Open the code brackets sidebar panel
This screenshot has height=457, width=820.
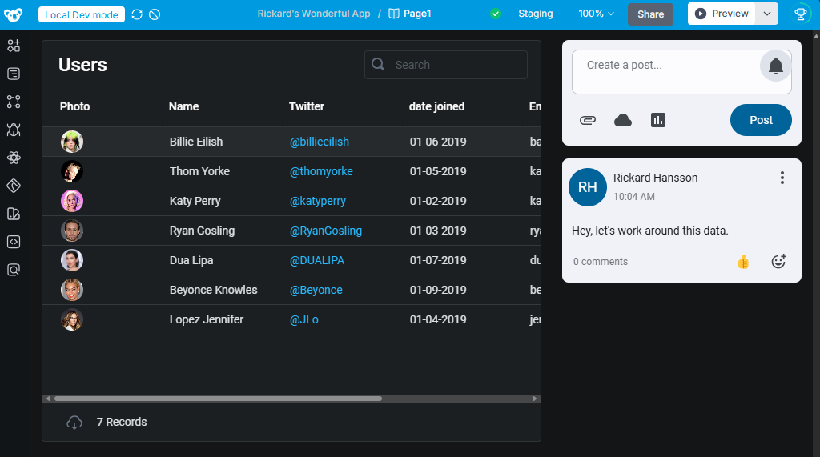[14, 242]
